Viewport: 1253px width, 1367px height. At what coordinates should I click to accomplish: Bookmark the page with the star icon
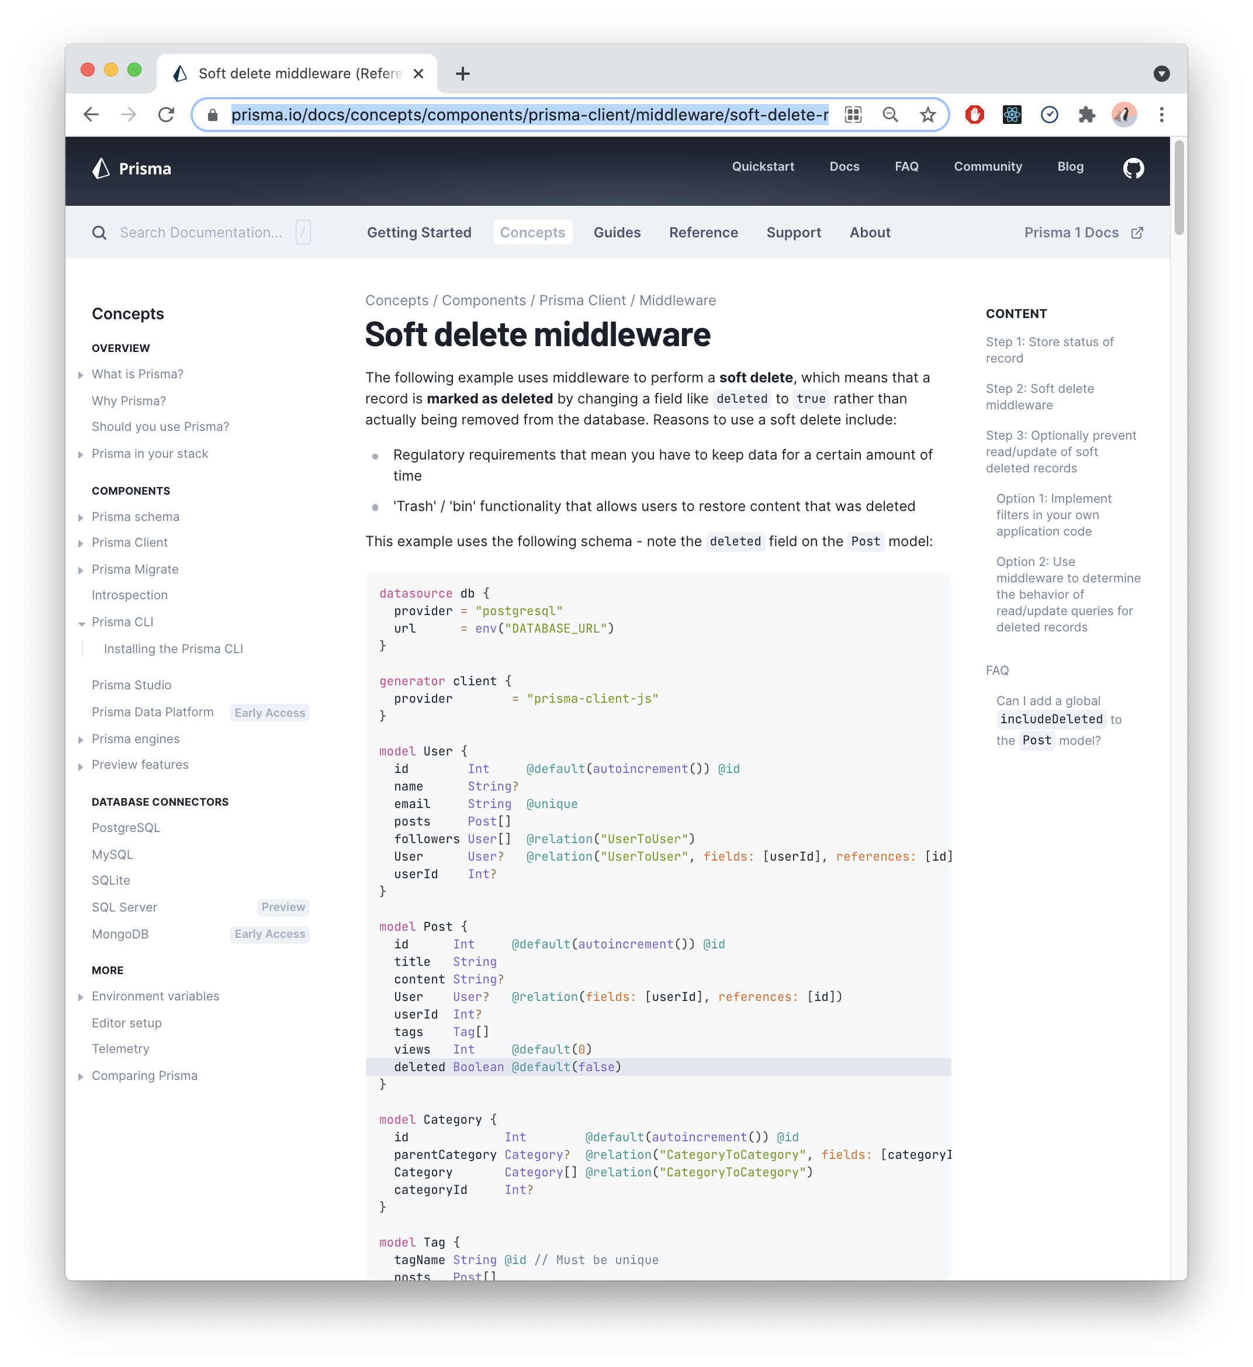coord(927,114)
